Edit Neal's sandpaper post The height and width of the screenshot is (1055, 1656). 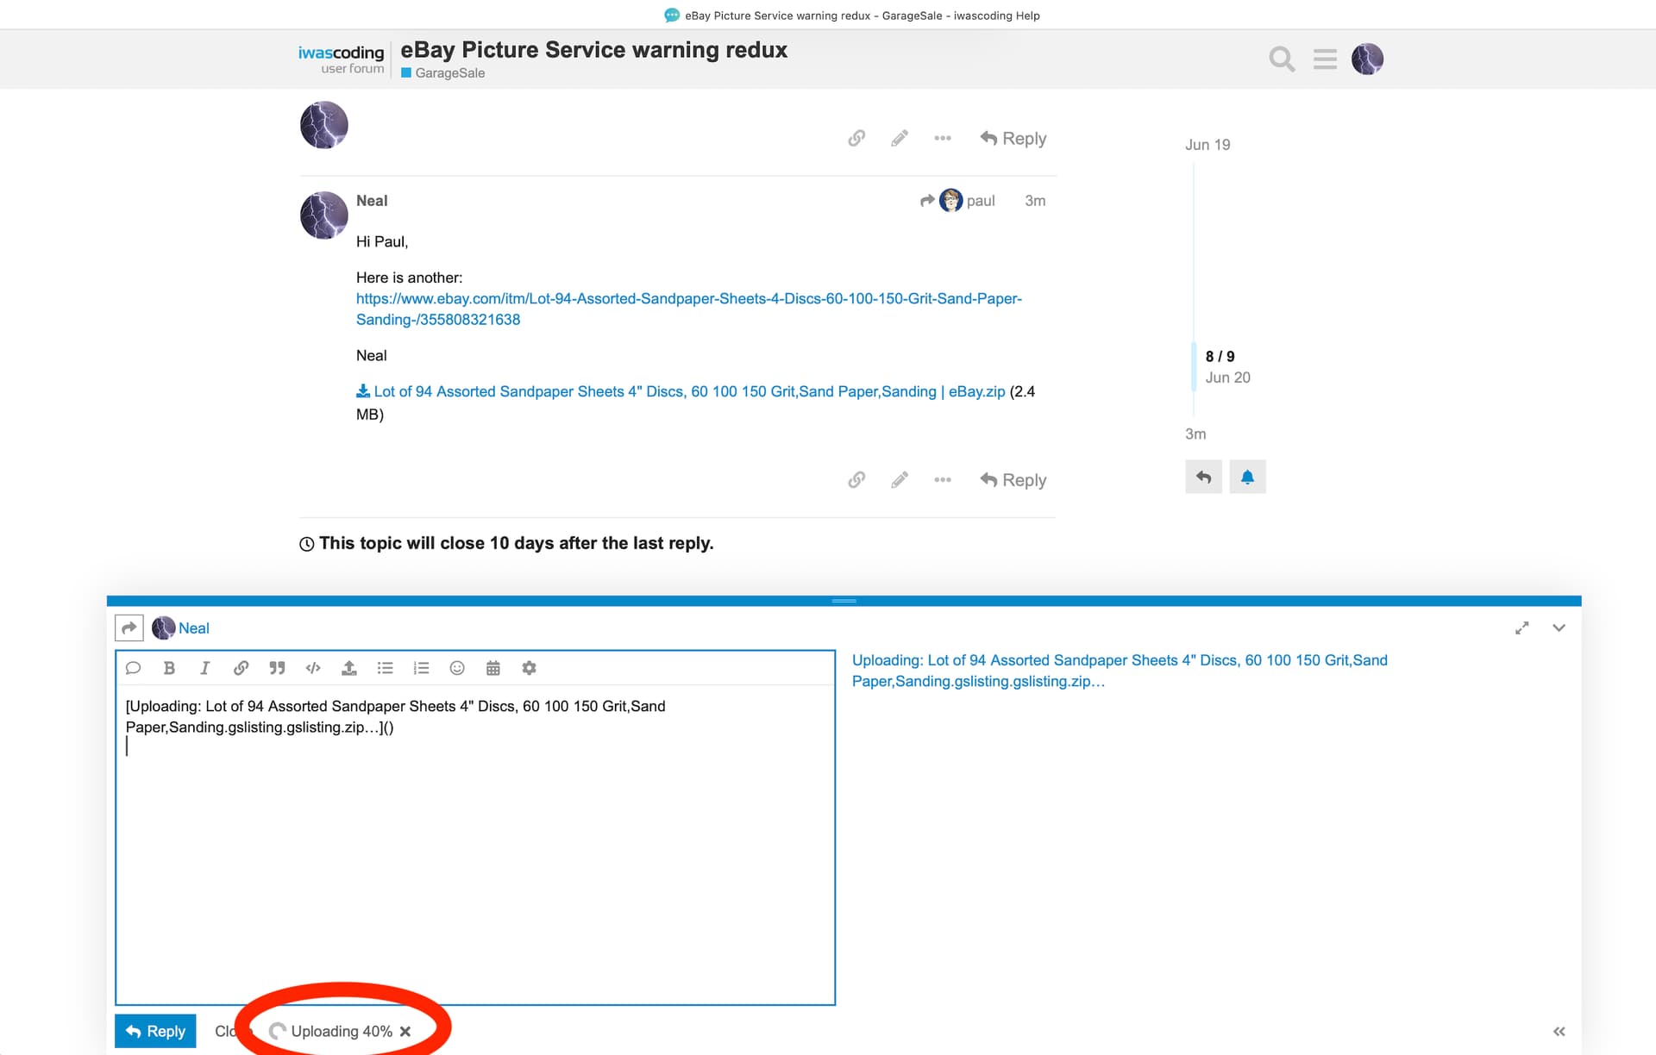[x=900, y=479]
